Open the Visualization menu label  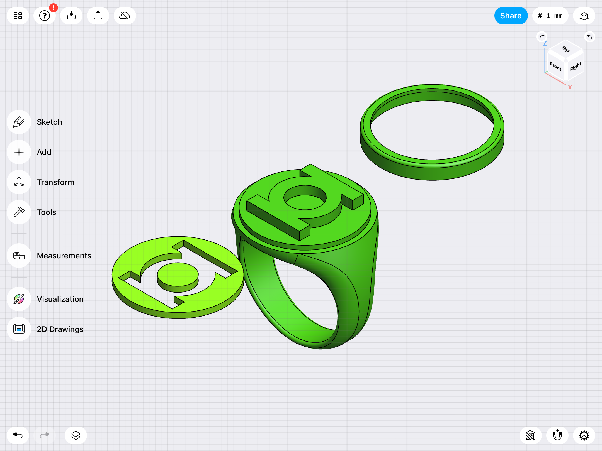point(60,299)
